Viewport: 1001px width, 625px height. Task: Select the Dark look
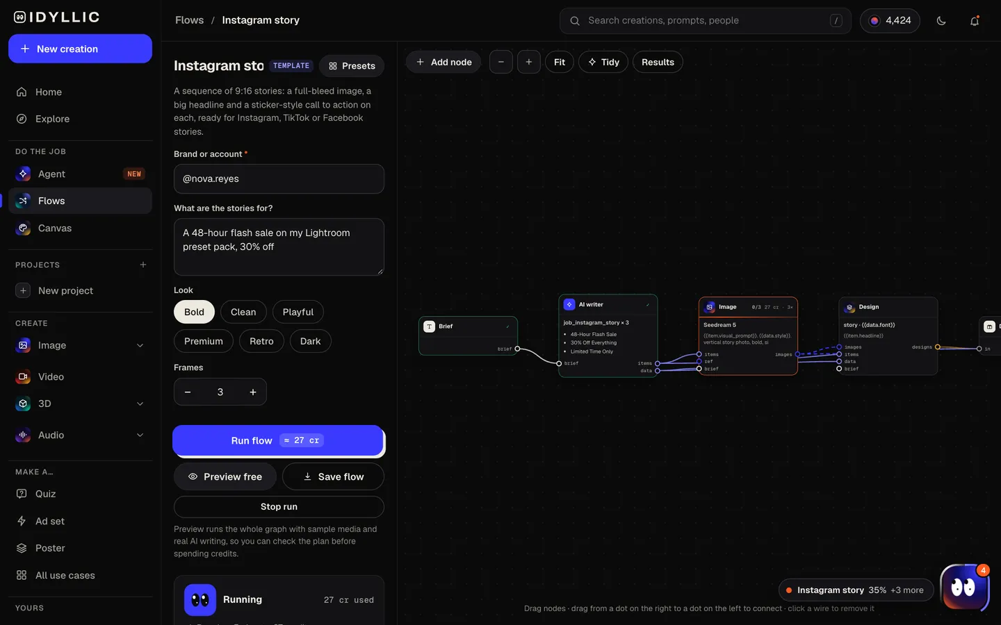click(x=311, y=341)
